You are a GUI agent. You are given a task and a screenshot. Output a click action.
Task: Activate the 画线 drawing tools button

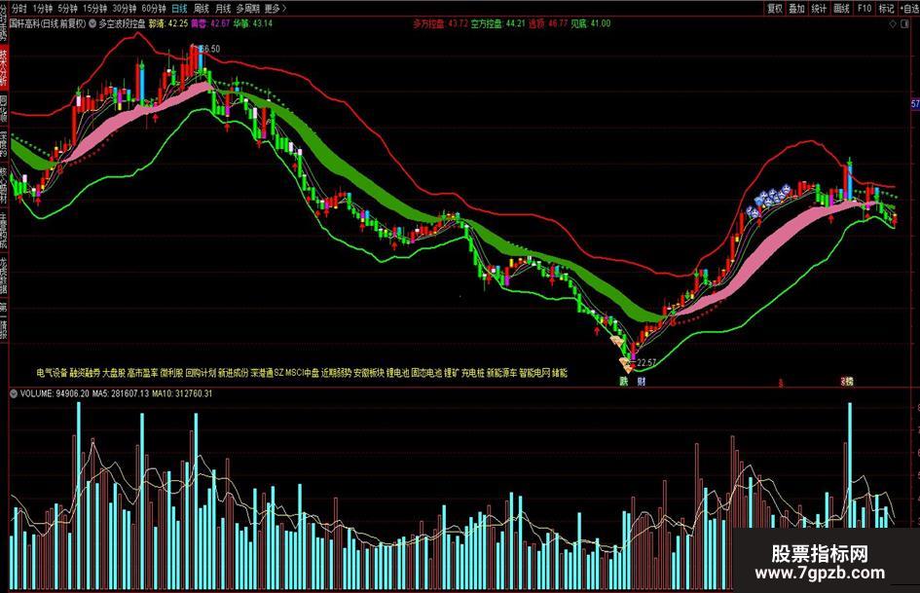click(x=841, y=8)
